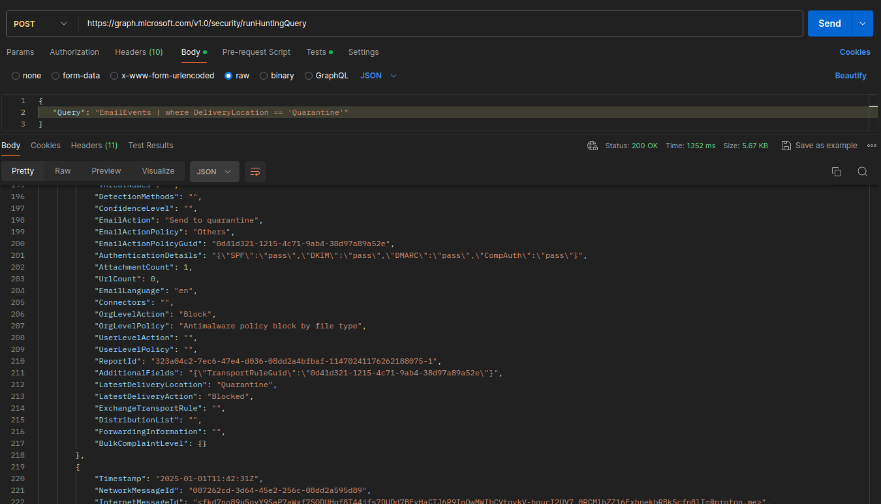Open the JSON body format dropdown

(x=379, y=76)
